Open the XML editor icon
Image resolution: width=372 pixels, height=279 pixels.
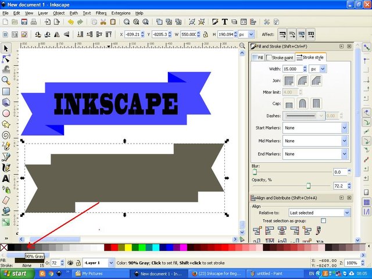point(244,22)
